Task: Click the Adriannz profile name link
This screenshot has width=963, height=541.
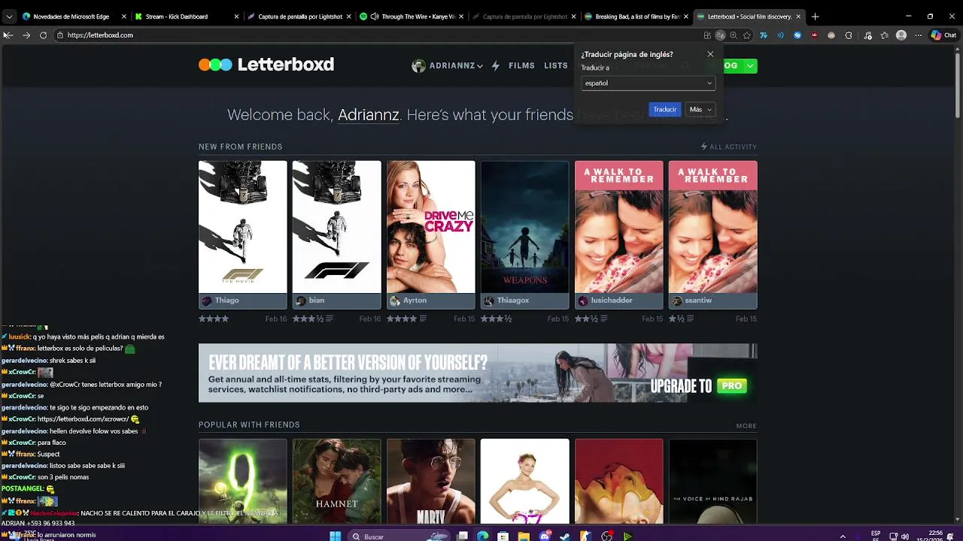Action: [x=368, y=115]
